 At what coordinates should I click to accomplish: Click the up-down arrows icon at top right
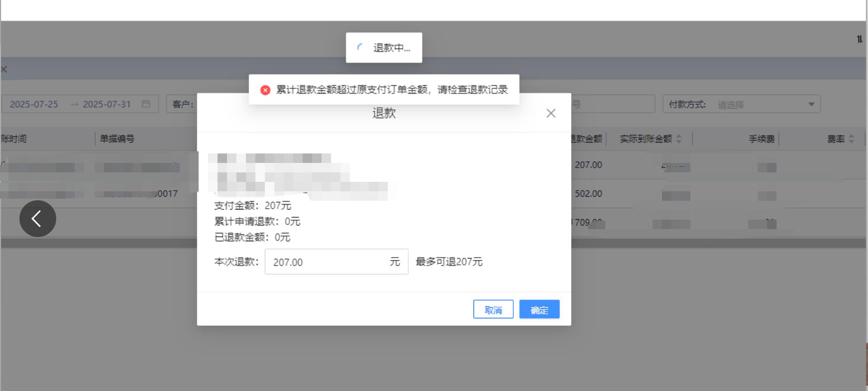pos(860,39)
